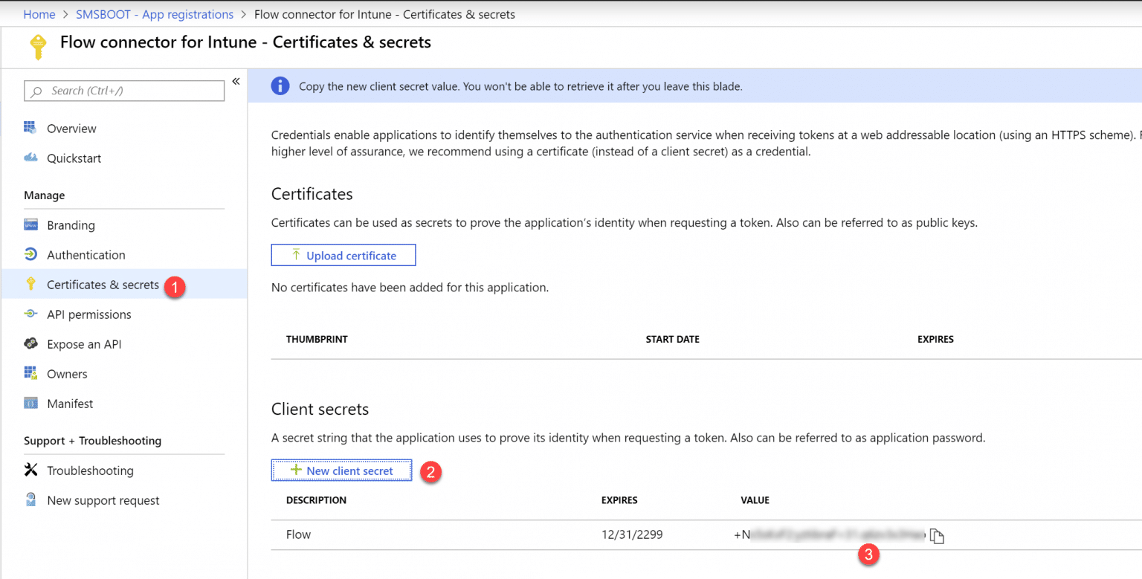The height and width of the screenshot is (579, 1142).
Task: Click the Owners grid icon
Action: pyautogui.click(x=30, y=373)
